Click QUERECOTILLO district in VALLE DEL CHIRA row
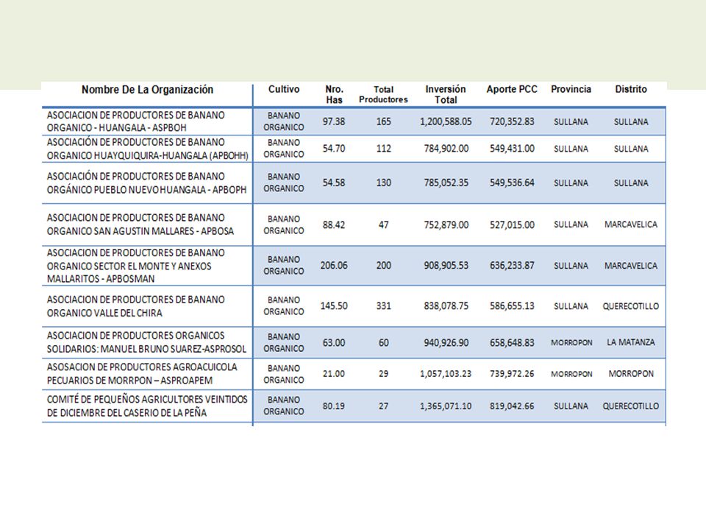706x530 pixels. pos(631,306)
